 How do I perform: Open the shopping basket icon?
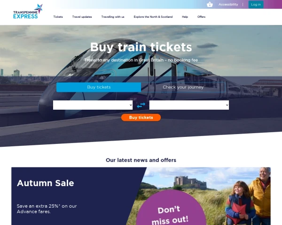point(210,4)
